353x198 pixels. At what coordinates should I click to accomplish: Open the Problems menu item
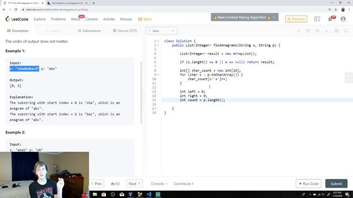[58, 19]
